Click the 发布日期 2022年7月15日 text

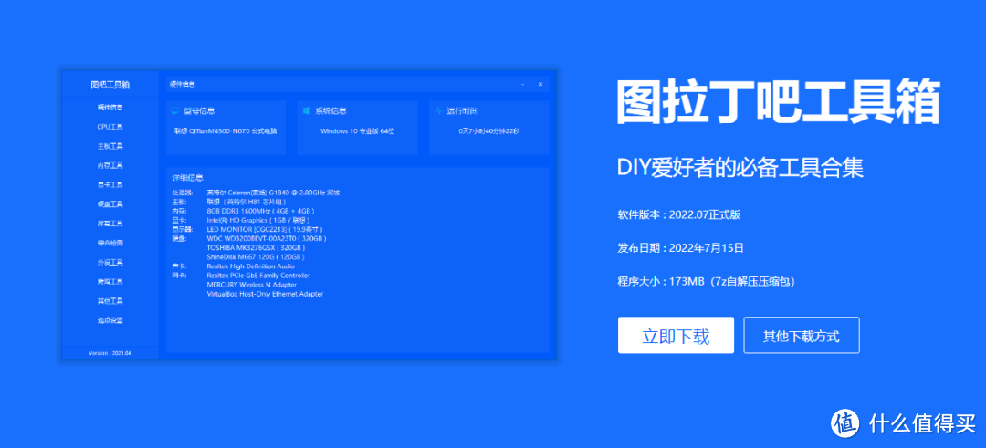680,247
